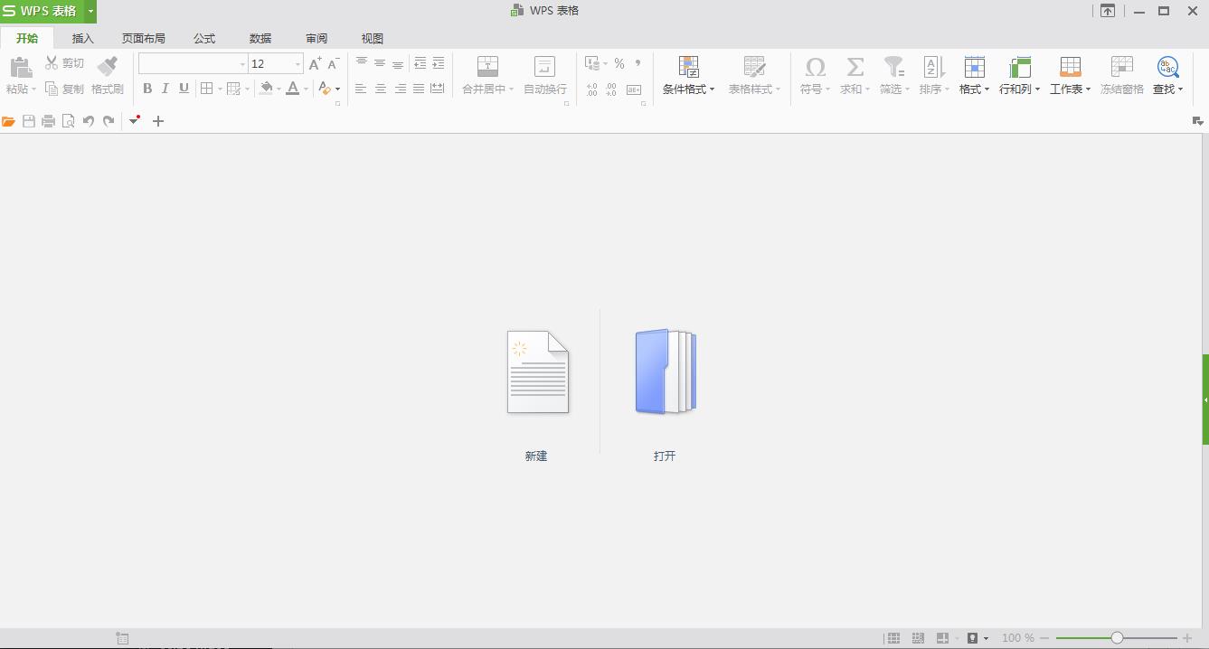The height and width of the screenshot is (649, 1209).
Task: Switch to the 插入 tab
Action: click(83, 38)
